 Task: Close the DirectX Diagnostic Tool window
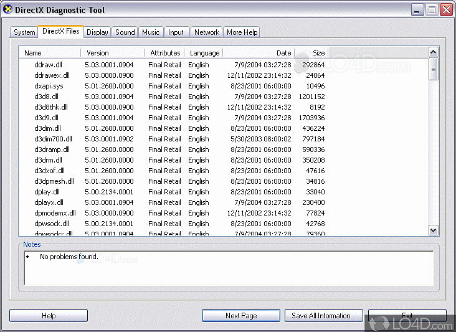(x=447, y=10)
